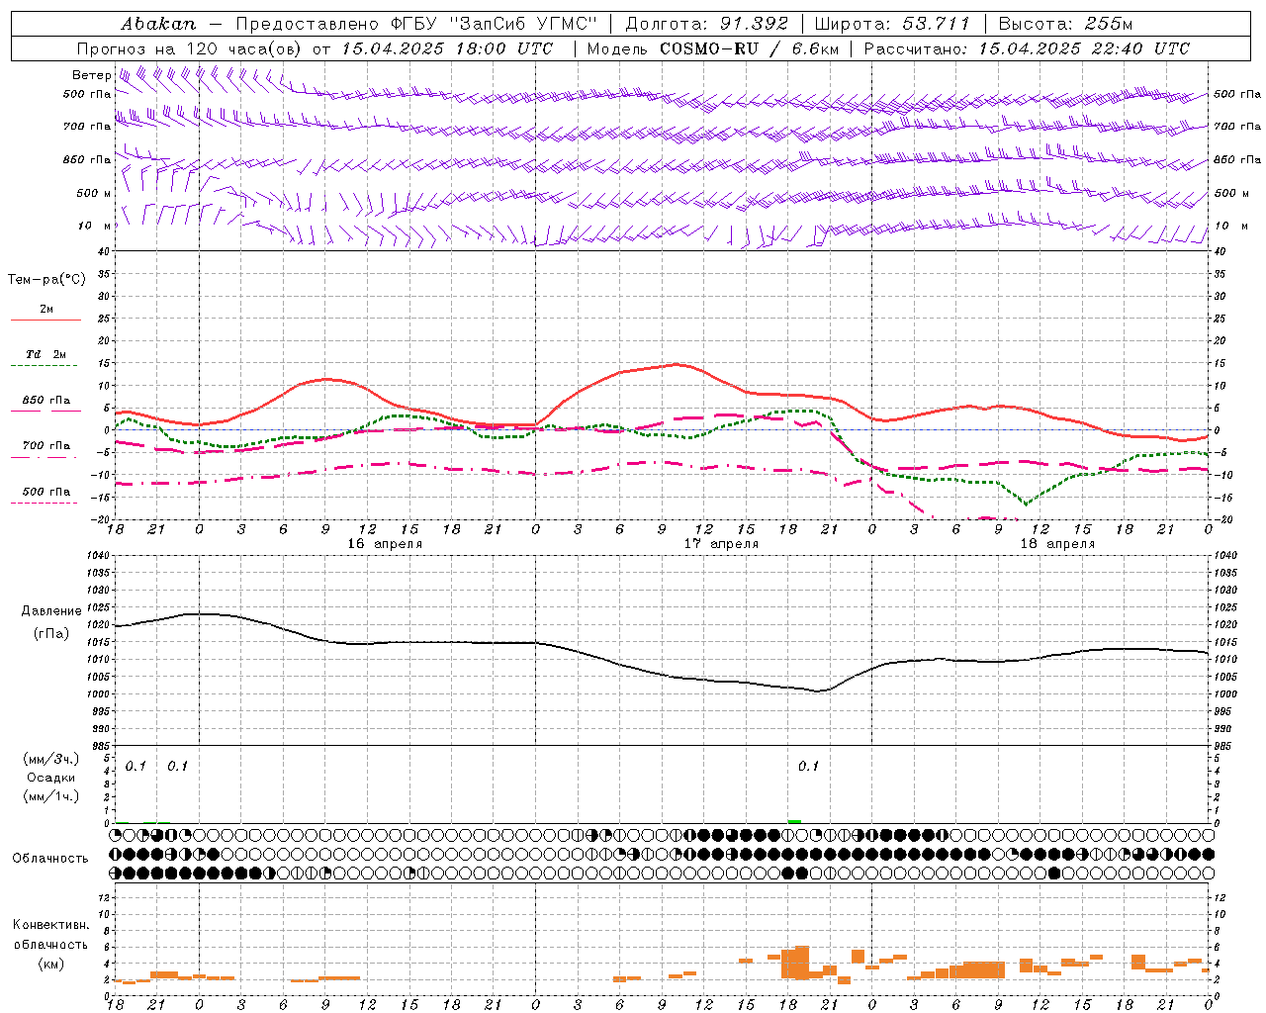Screen dimensions: 1266x1013
Task: Click the Тем-ра(°C) temperature legend title
Action: point(46,280)
